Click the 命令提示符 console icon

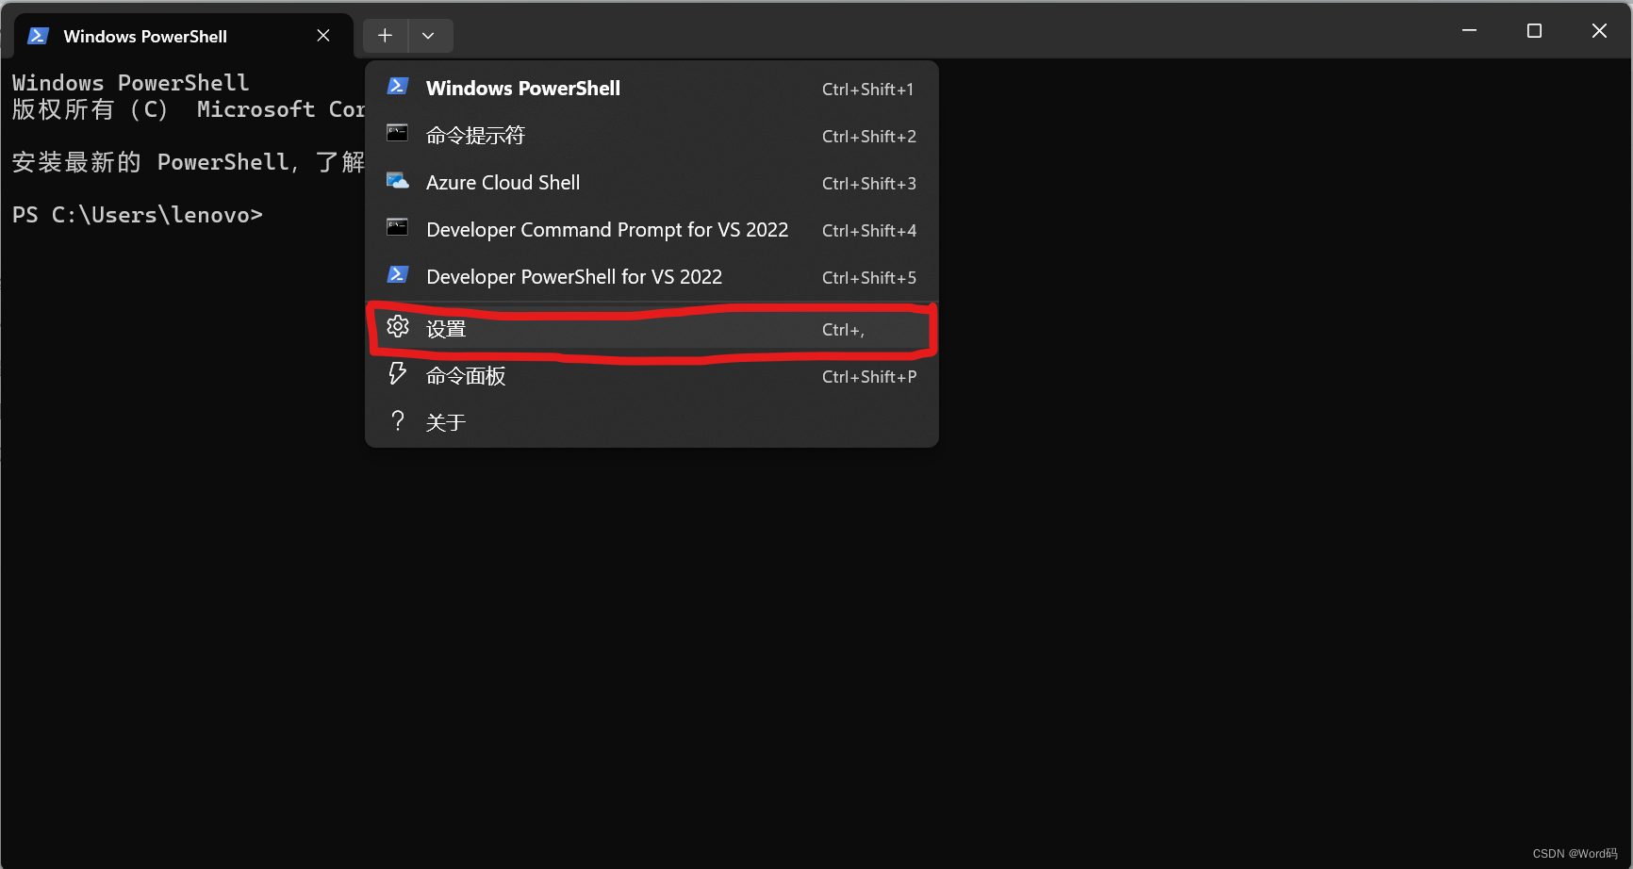398,133
